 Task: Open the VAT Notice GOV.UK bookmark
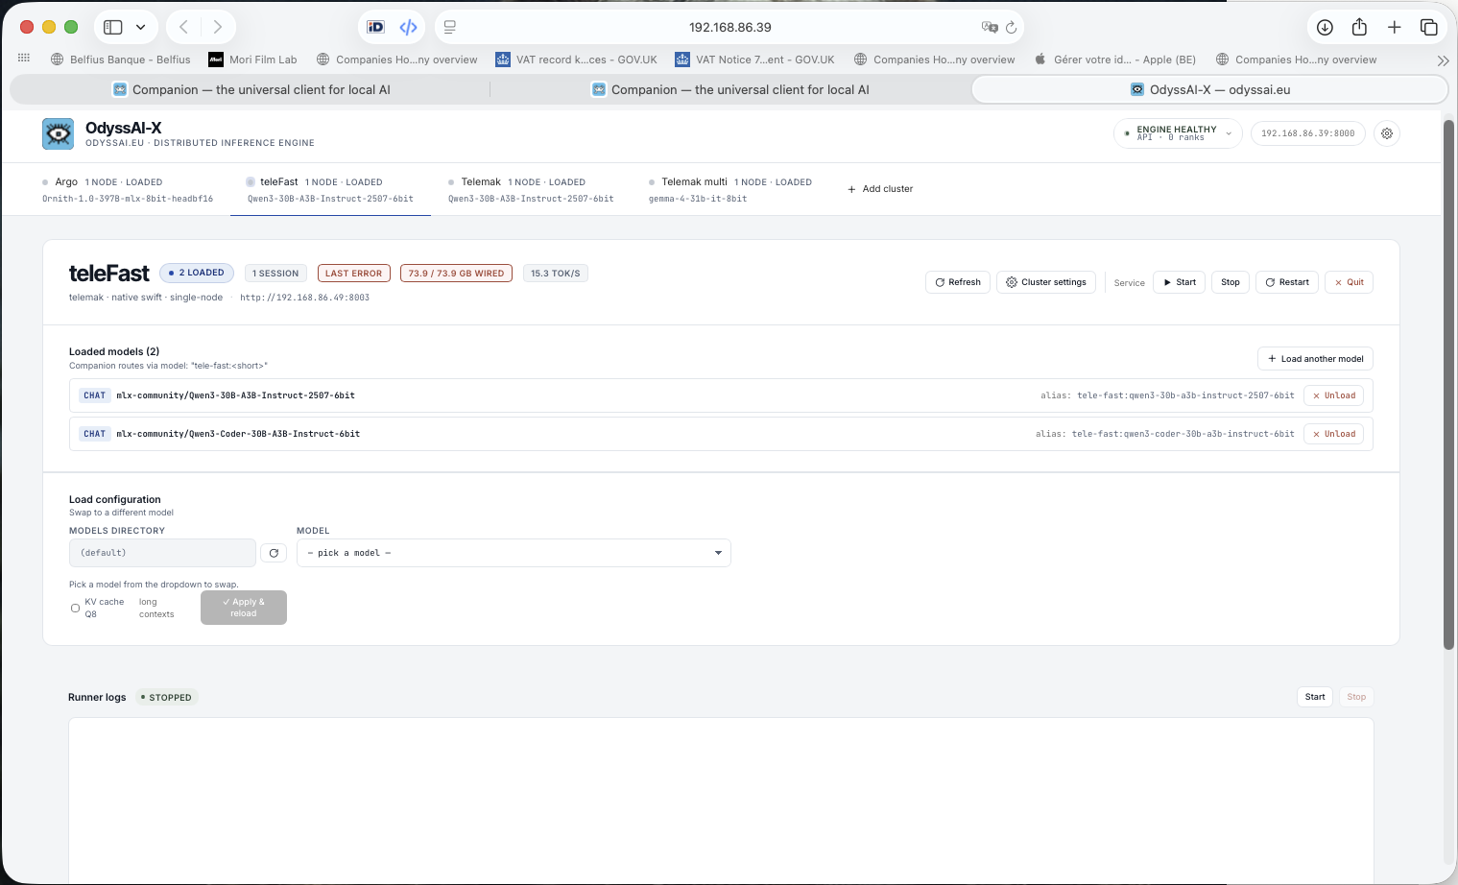coord(755,60)
